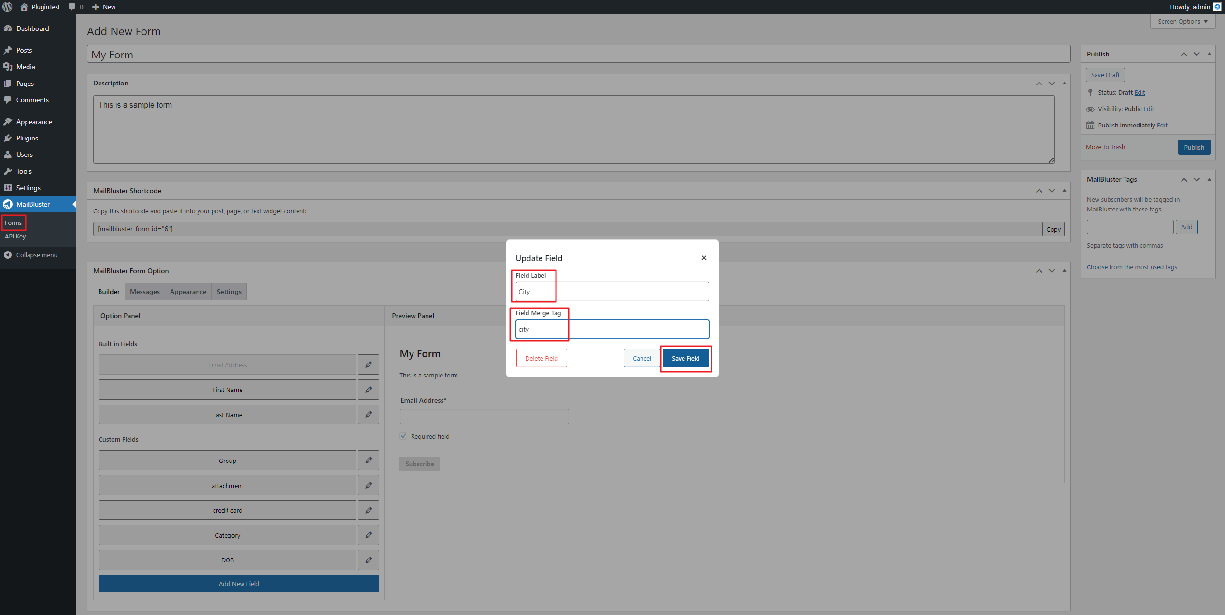Image resolution: width=1225 pixels, height=615 pixels.
Task: Switch to the Appearance tab
Action: pyautogui.click(x=188, y=292)
